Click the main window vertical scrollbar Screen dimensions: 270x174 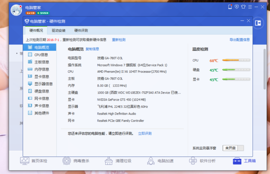(x=265, y=69)
